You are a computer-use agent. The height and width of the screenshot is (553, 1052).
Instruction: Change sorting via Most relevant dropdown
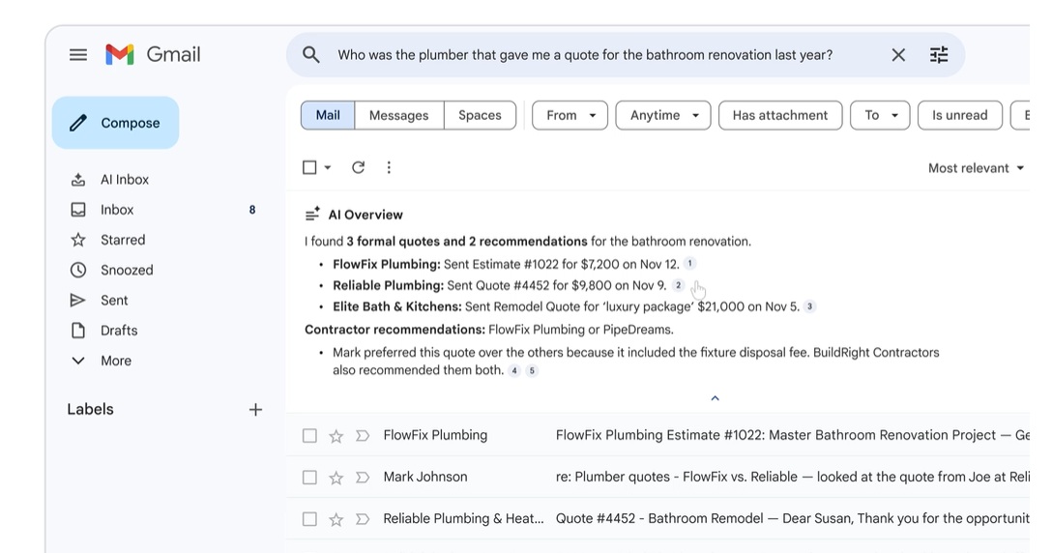point(975,168)
